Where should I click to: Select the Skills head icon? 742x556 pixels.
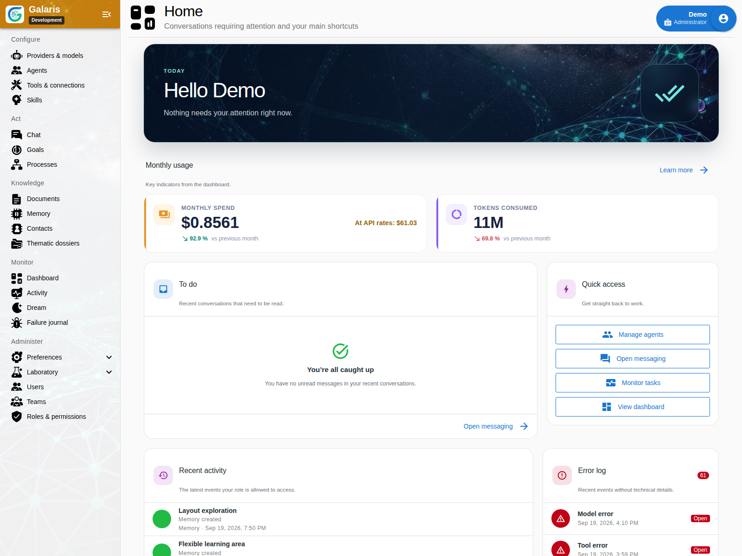click(x=17, y=100)
